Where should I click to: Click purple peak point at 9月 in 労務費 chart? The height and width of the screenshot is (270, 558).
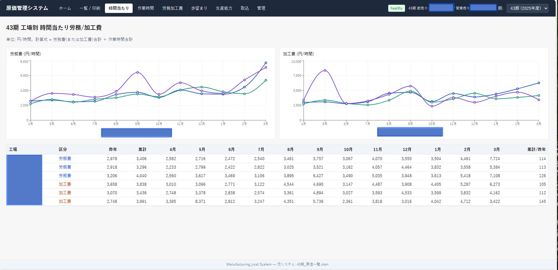138,72
